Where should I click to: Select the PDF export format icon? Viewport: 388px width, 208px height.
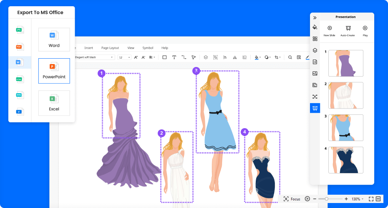20,47
